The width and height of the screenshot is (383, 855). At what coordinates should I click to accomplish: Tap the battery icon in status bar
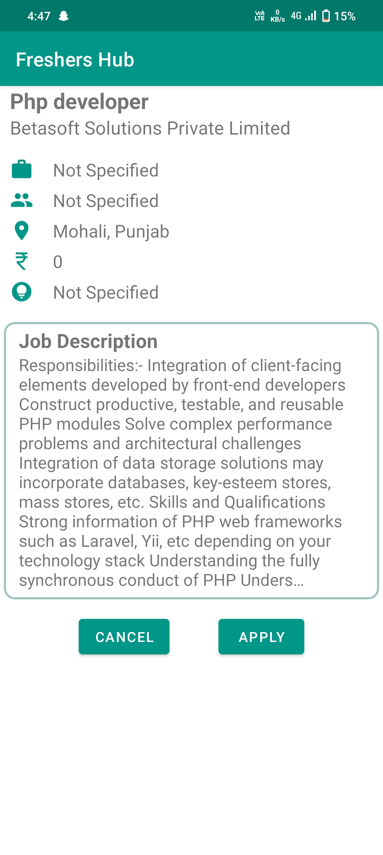326,16
